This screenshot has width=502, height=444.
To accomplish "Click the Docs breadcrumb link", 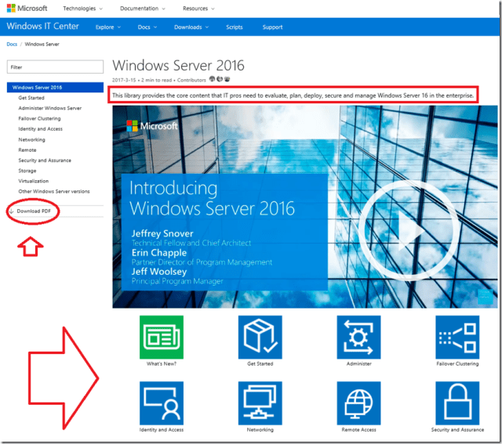I will [x=12, y=44].
